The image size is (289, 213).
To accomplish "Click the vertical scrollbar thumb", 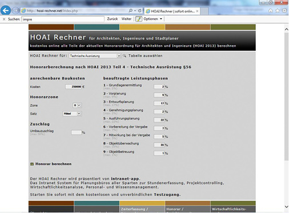I will pyautogui.click(x=286, y=96).
